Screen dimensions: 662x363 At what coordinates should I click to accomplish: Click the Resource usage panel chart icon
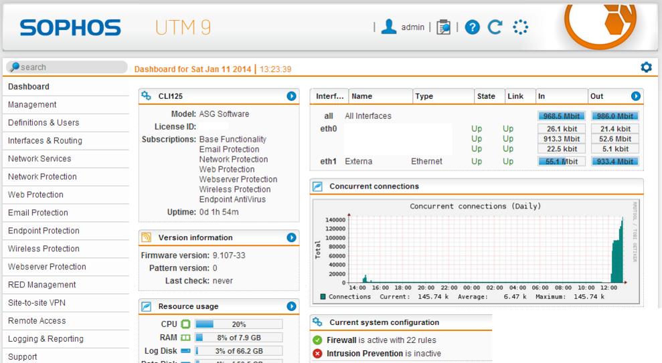coord(146,306)
